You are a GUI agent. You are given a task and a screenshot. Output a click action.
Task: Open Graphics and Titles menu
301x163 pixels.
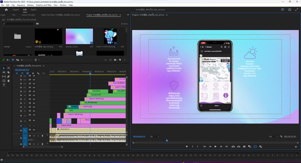pyautogui.click(x=44, y=5)
